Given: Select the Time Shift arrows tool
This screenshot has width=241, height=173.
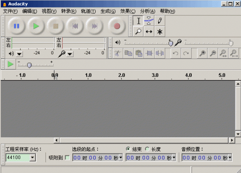Looking at the screenshot, I should click(x=149, y=32).
